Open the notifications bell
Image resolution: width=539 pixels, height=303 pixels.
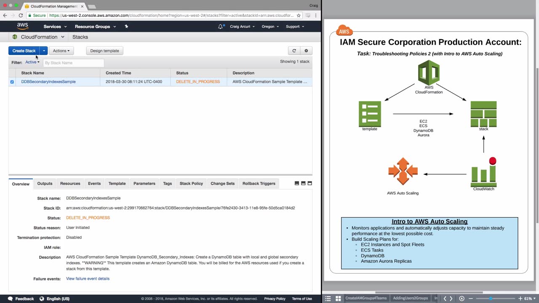tap(220, 27)
